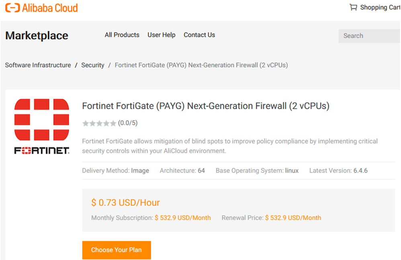
Task: Go to the Marketplace home heading
Action: point(37,36)
